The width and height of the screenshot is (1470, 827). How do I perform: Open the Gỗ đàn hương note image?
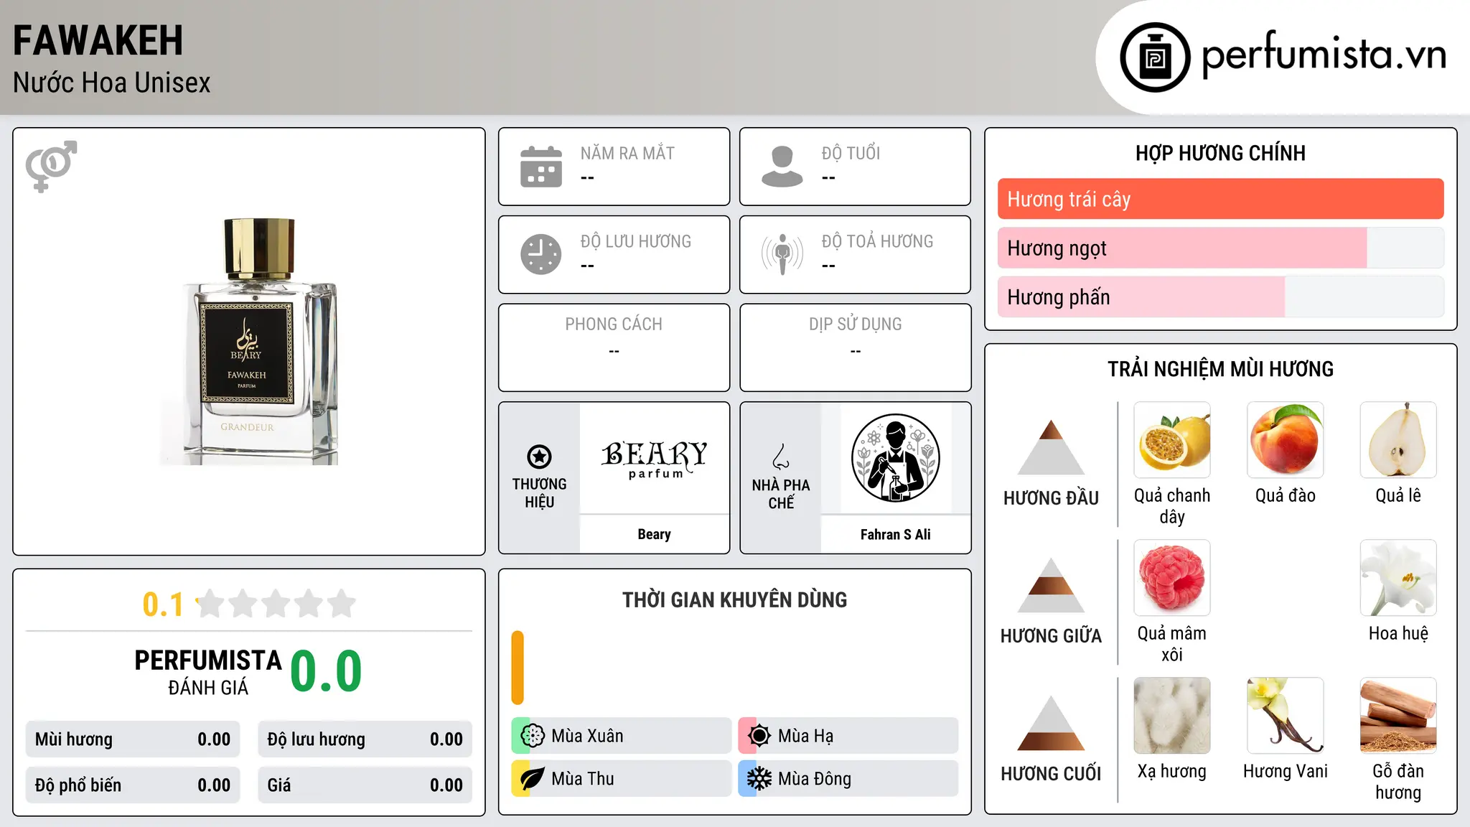[1398, 716]
